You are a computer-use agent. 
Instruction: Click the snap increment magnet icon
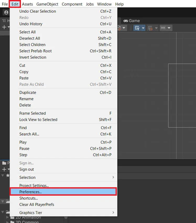pos(150,28)
